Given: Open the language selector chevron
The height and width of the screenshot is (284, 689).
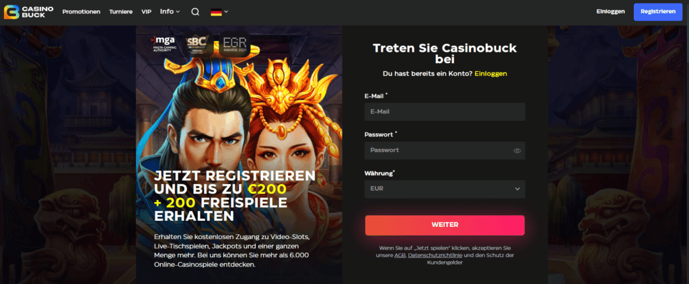Looking at the screenshot, I should [226, 12].
